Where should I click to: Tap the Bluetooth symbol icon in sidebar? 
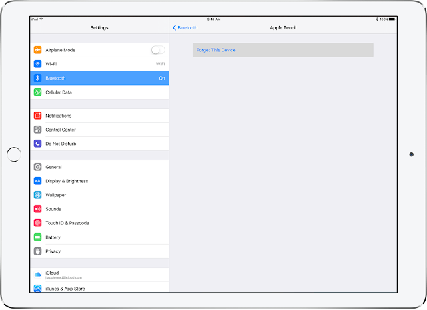37,78
